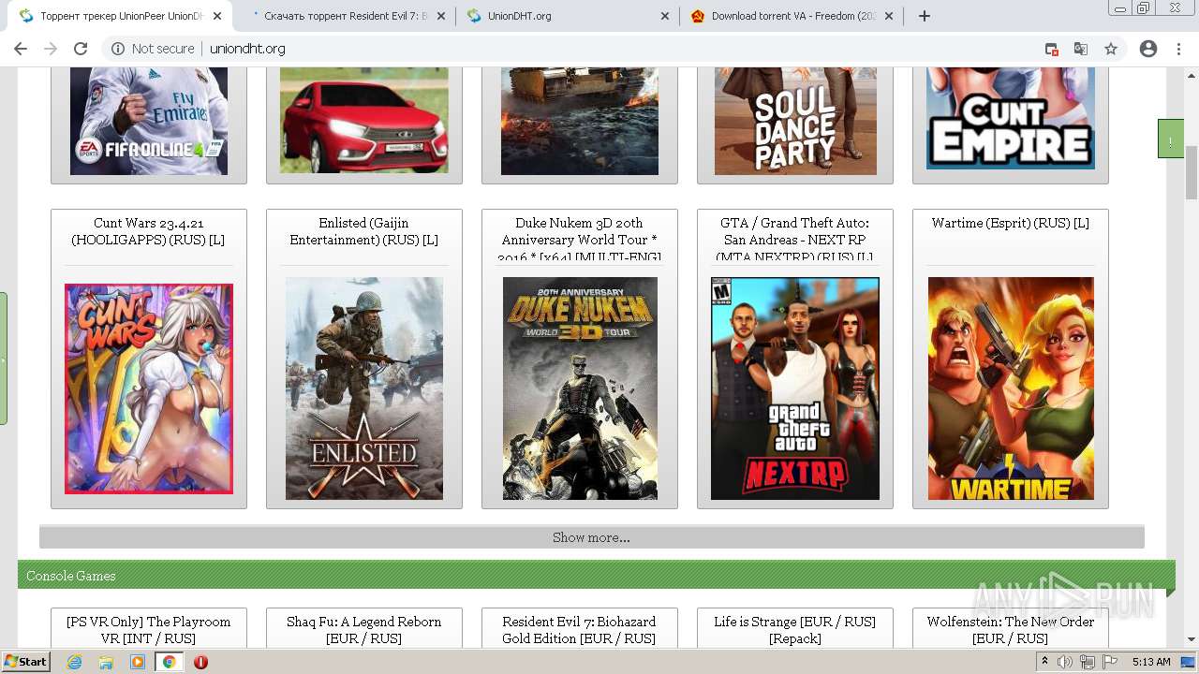Click the Grand Theft Auto NEXTRP cover
1199x674 pixels.
click(795, 388)
